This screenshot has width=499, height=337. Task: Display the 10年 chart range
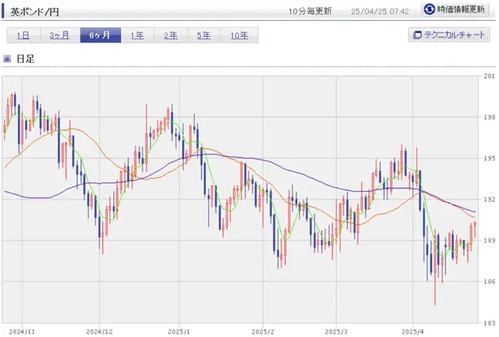(x=239, y=35)
